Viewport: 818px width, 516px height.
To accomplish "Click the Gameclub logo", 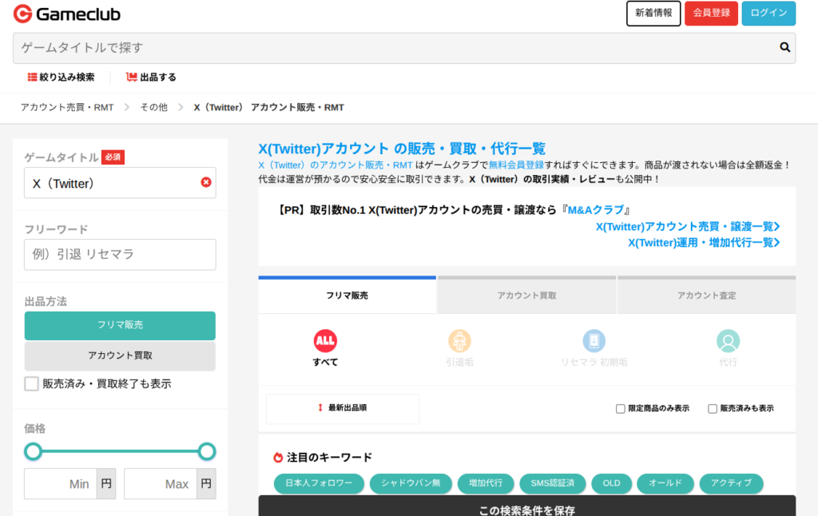I will 67,14.
